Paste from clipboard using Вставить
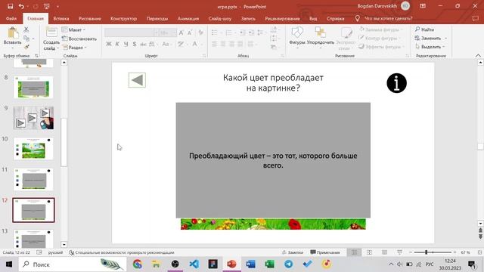This screenshot has height=272, width=484. pos(12,37)
